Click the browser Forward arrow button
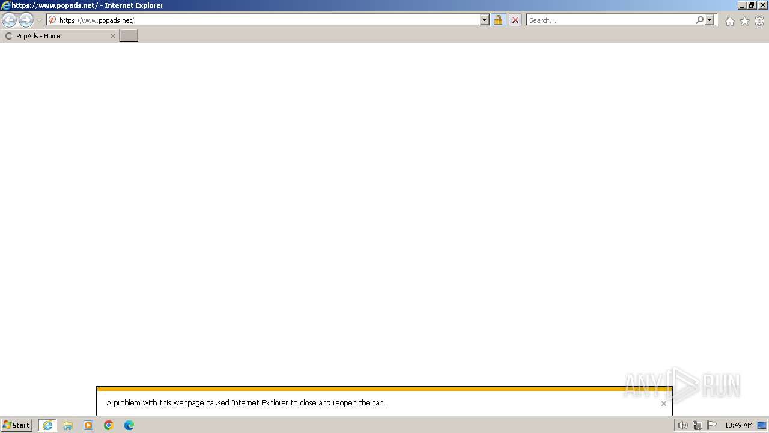The width and height of the screenshot is (769, 433). point(26,20)
